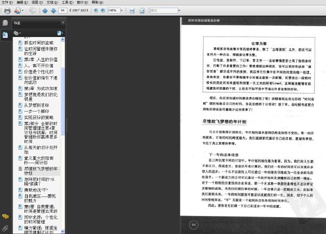Go to the next page with the down arrow
326x234 pixels.
pyautogui.click(x=53, y=10)
